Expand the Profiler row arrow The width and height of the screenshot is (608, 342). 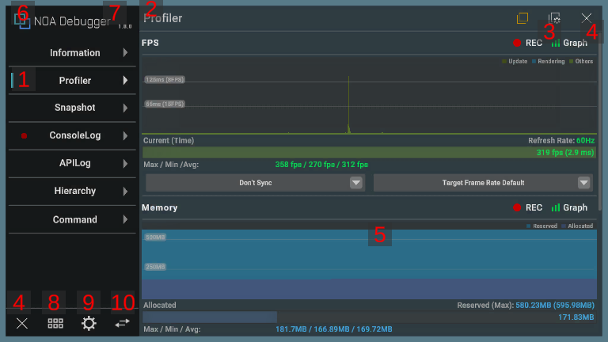point(125,80)
